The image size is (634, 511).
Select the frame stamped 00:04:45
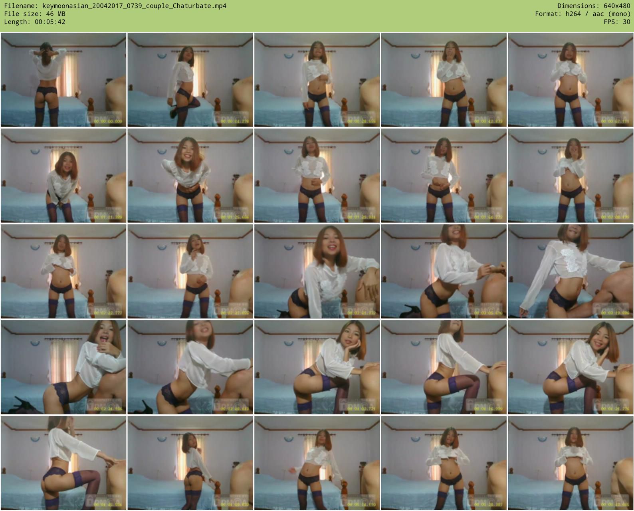point(63,463)
